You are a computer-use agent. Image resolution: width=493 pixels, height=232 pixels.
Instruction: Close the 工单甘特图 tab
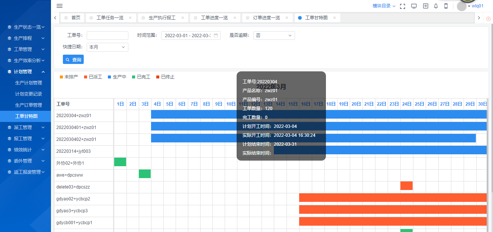pos(334,18)
